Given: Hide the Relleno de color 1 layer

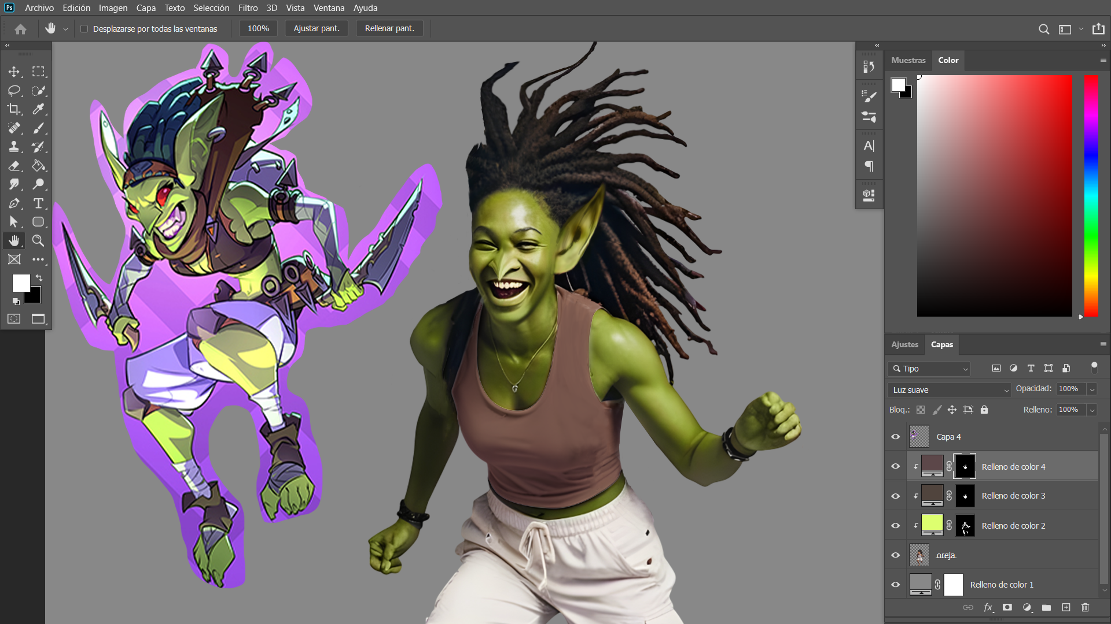Looking at the screenshot, I should (x=895, y=585).
